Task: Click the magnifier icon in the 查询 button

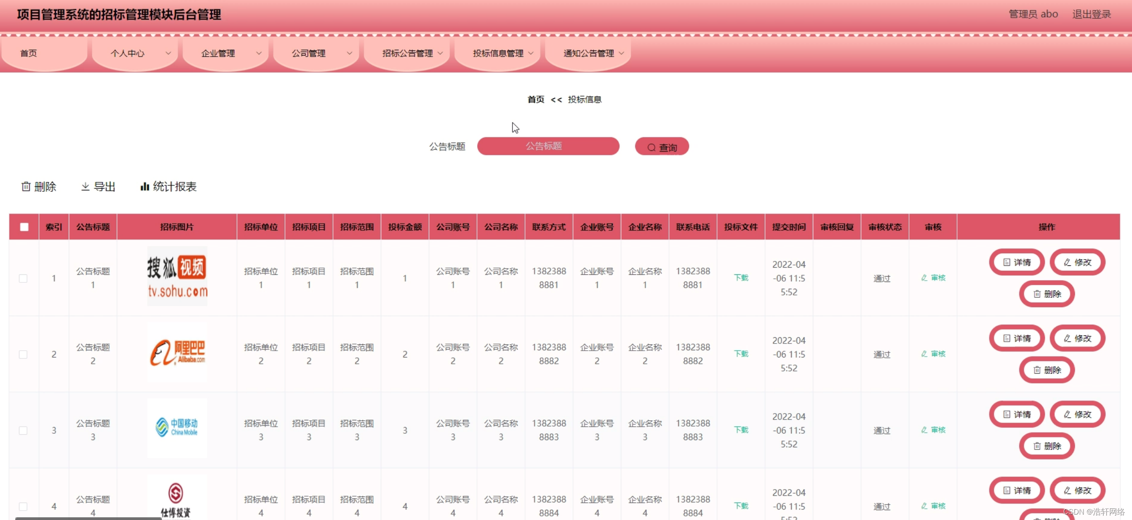Action: [x=651, y=146]
